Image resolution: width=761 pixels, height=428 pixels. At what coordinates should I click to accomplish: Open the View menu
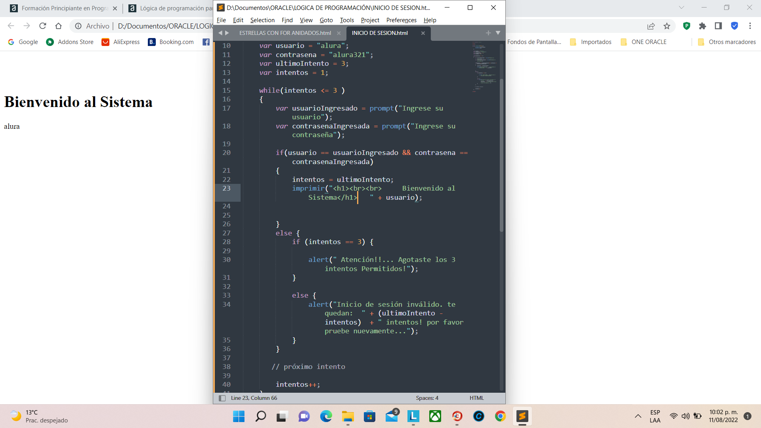(x=306, y=20)
